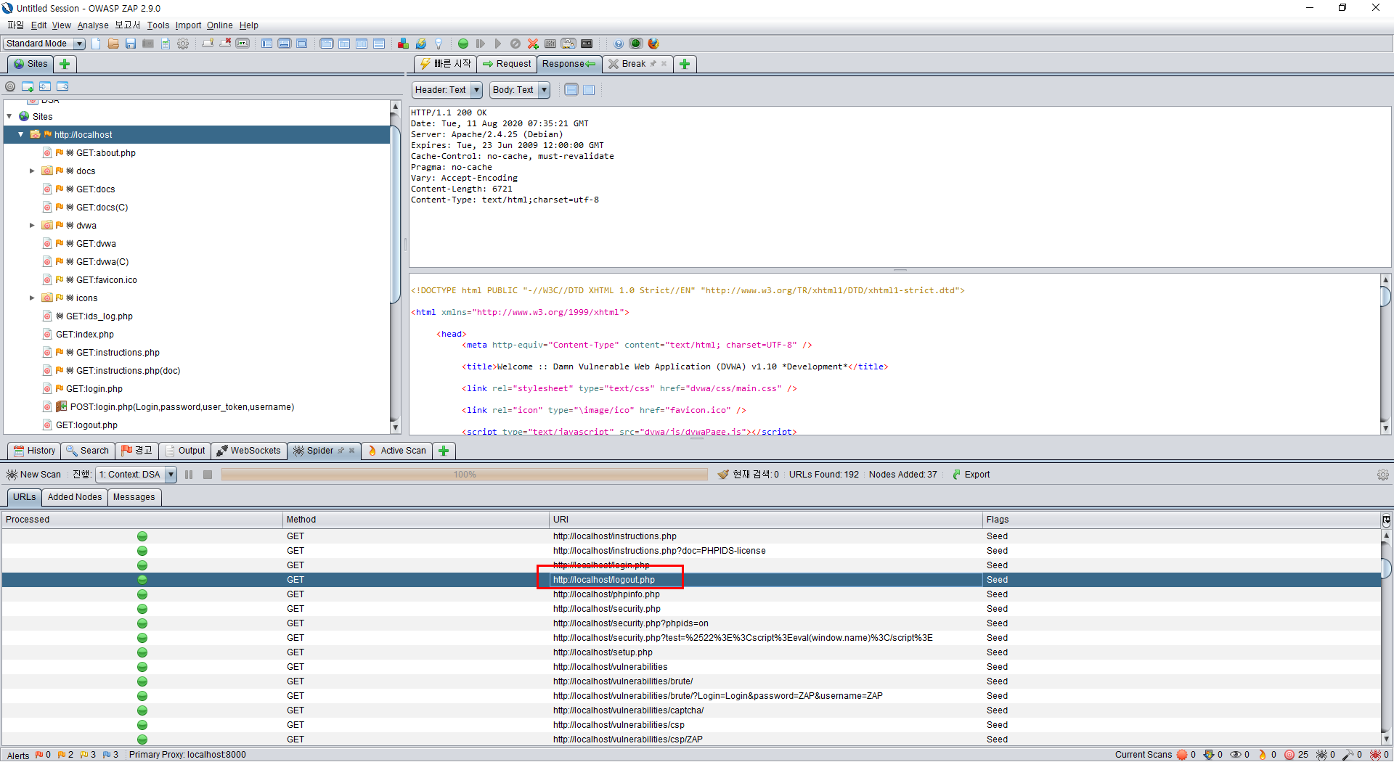The height and width of the screenshot is (762, 1394).
Task: Click the red high alerts flag in status bar
Action: [x=39, y=755]
